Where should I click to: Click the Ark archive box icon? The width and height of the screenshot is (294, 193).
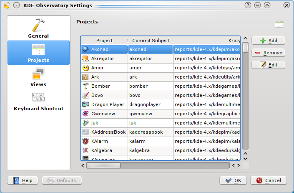pyautogui.click(x=85, y=77)
